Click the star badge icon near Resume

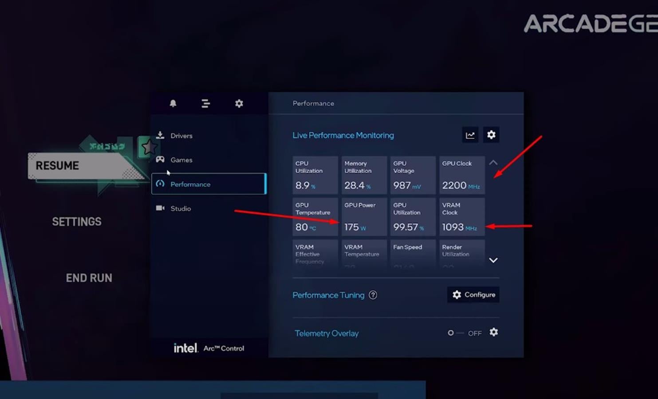click(x=149, y=147)
